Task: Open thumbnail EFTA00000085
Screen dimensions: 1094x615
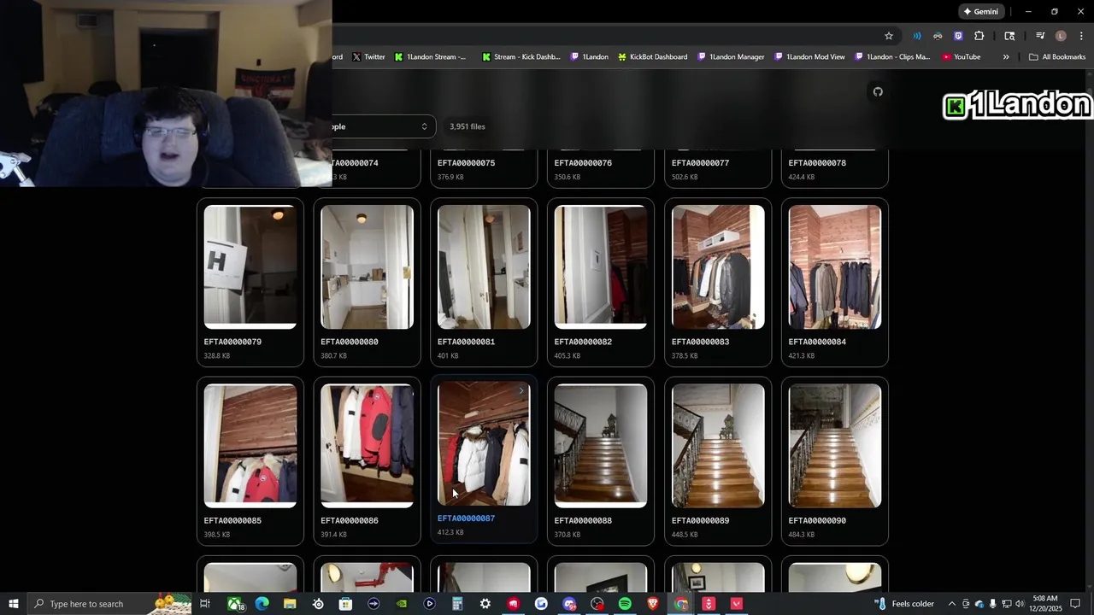Action: point(250,446)
